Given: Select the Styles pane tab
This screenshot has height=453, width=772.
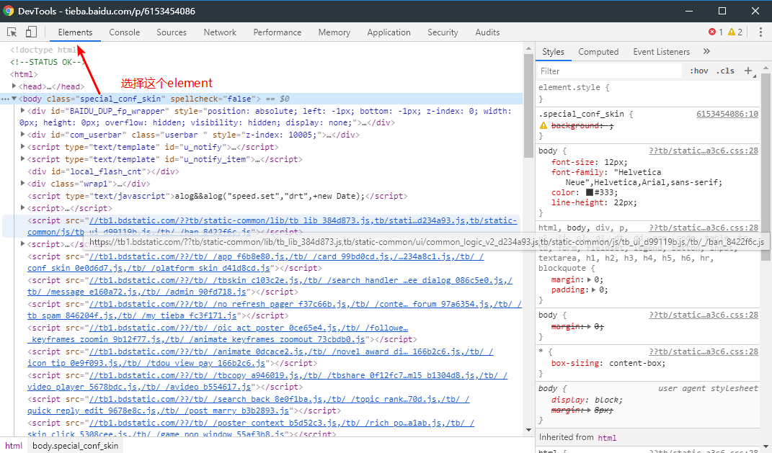Looking at the screenshot, I should pos(553,52).
